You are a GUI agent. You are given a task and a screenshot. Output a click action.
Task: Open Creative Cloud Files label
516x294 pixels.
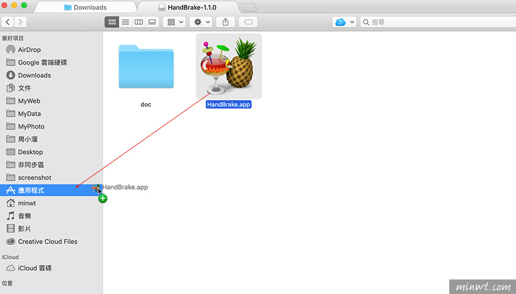pyautogui.click(x=48, y=242)
